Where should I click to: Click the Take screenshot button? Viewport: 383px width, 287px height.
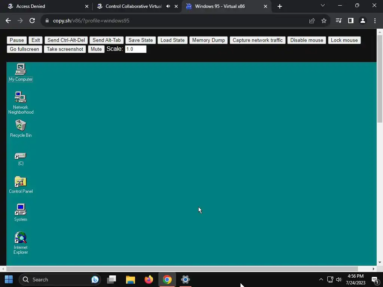click(65, 49)
